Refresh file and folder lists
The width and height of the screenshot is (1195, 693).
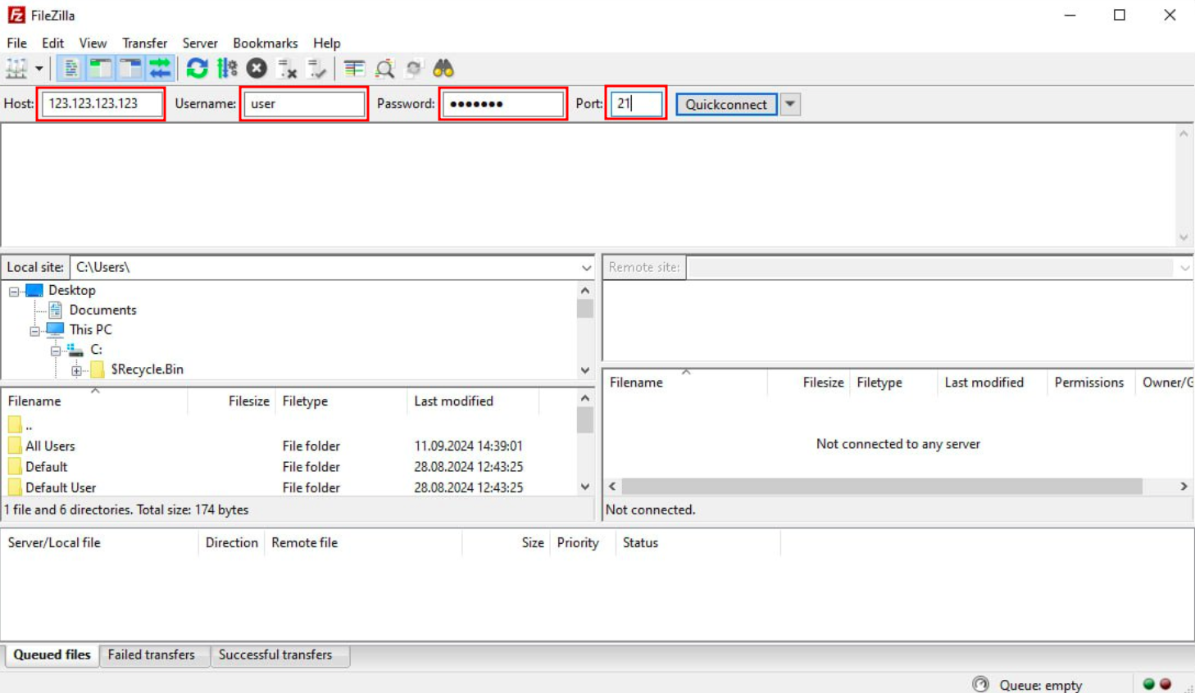click(197, 69)
